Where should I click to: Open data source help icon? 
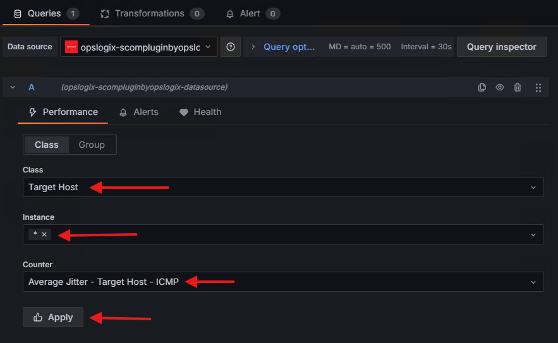[x=231, y=47]
